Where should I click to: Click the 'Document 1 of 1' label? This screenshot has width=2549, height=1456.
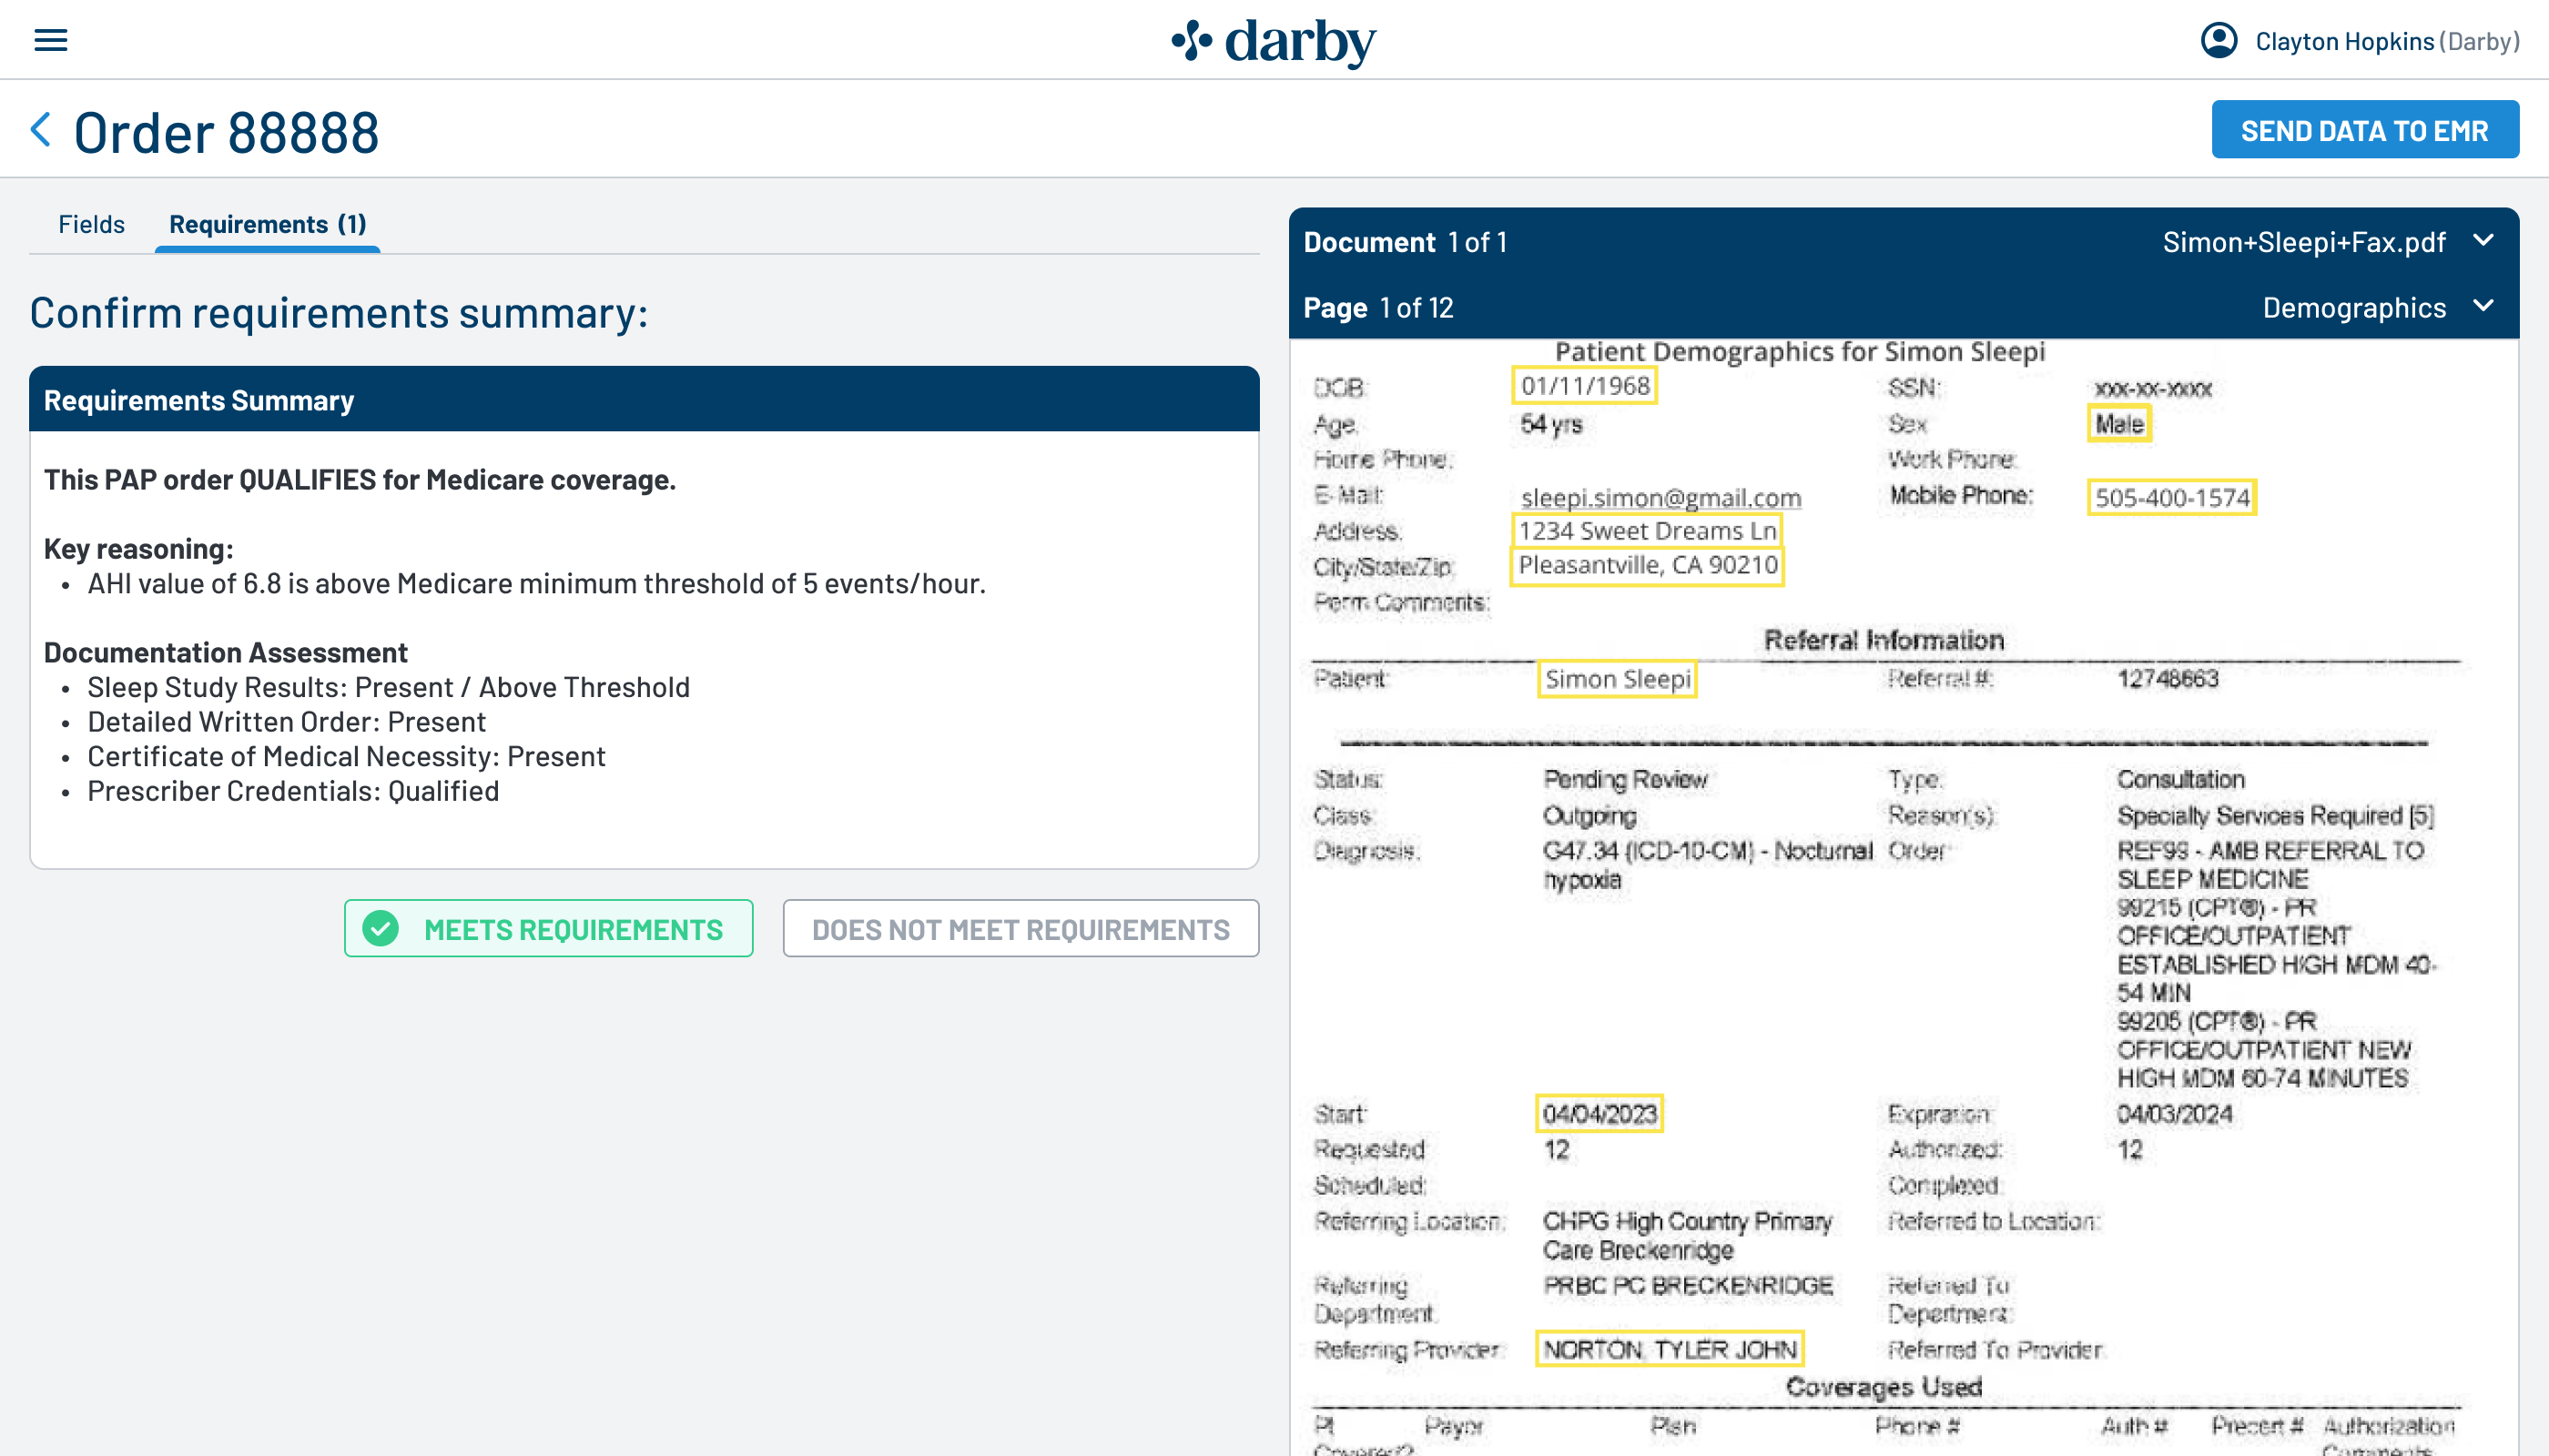1406,242
